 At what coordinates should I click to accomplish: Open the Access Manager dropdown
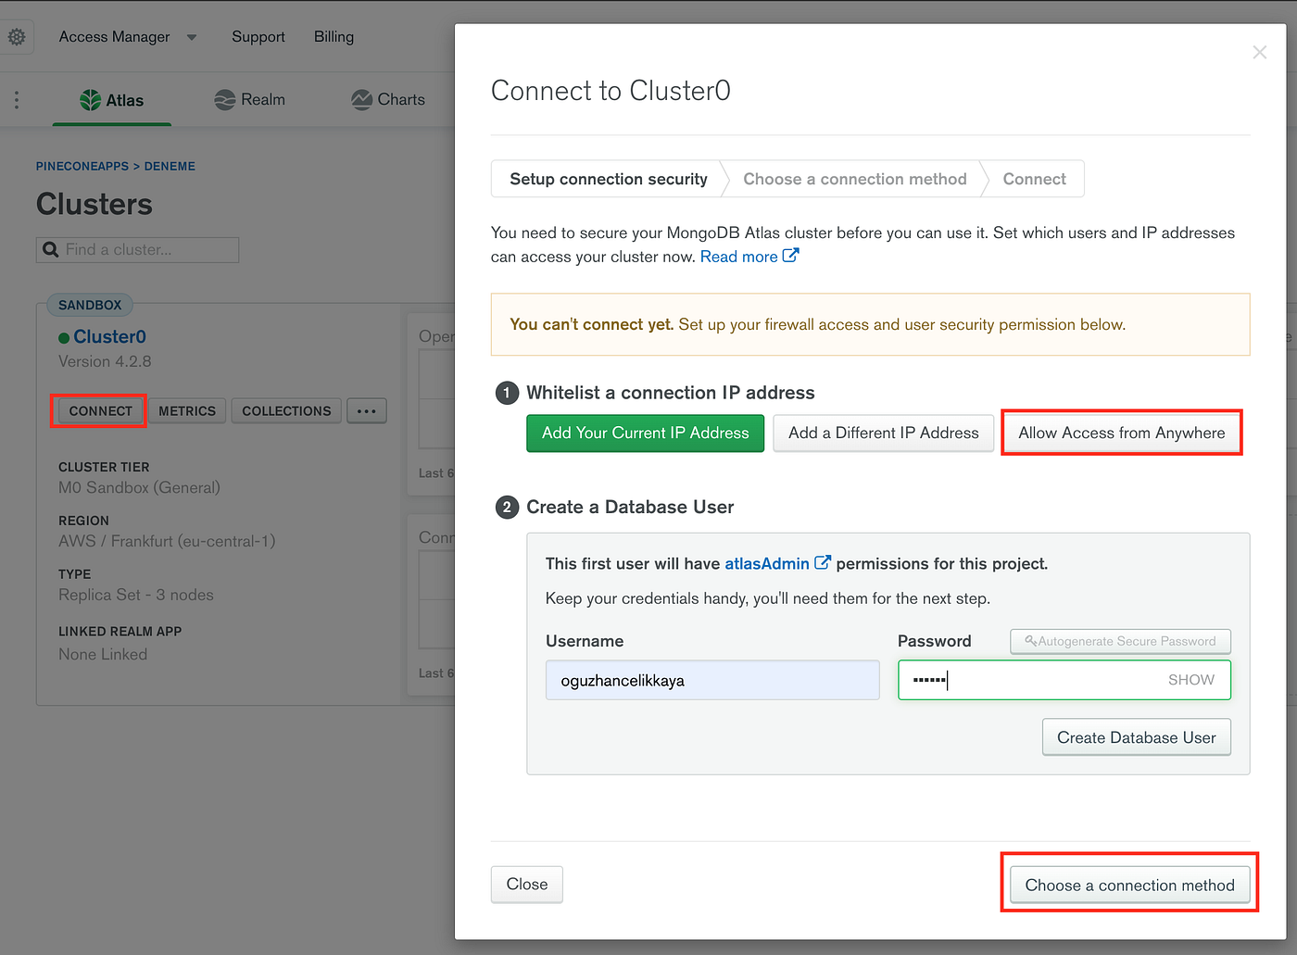pyautogui.click(x=127, y=36)
